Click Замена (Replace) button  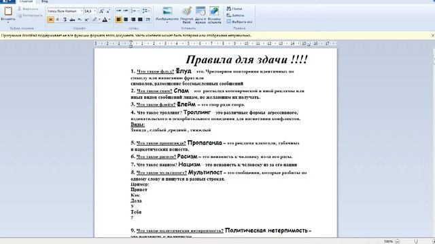click(x=235, y=15)
